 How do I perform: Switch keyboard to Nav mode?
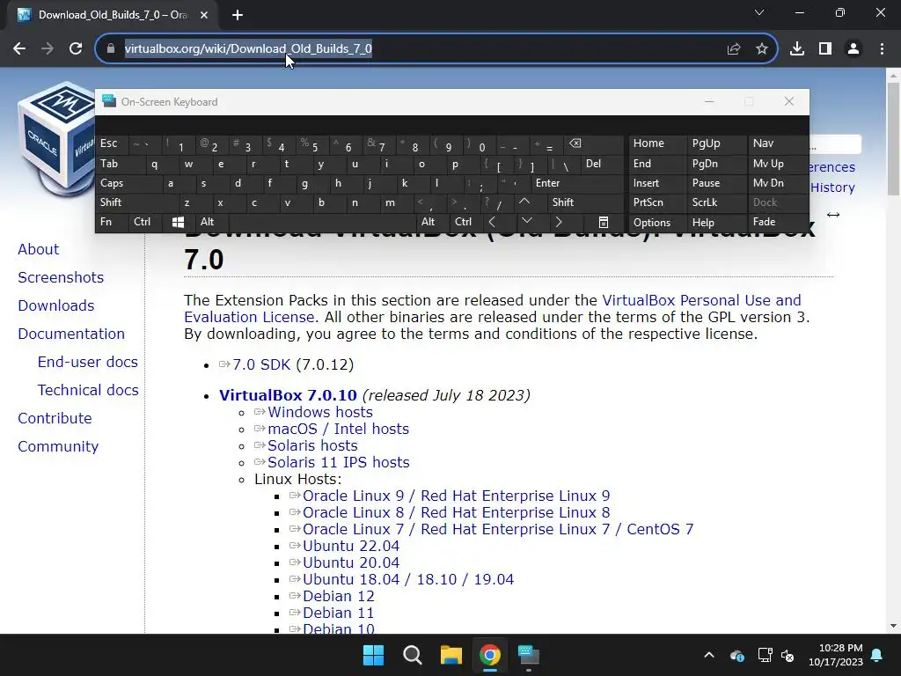pyautogui.click(x=778, y=143)
